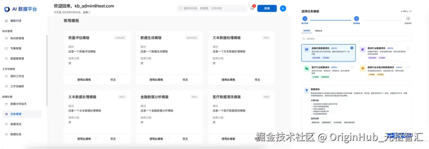Preview the 数据生成模版 template
Viewport: 429px width, 149px height.
[x=185, y=80]
